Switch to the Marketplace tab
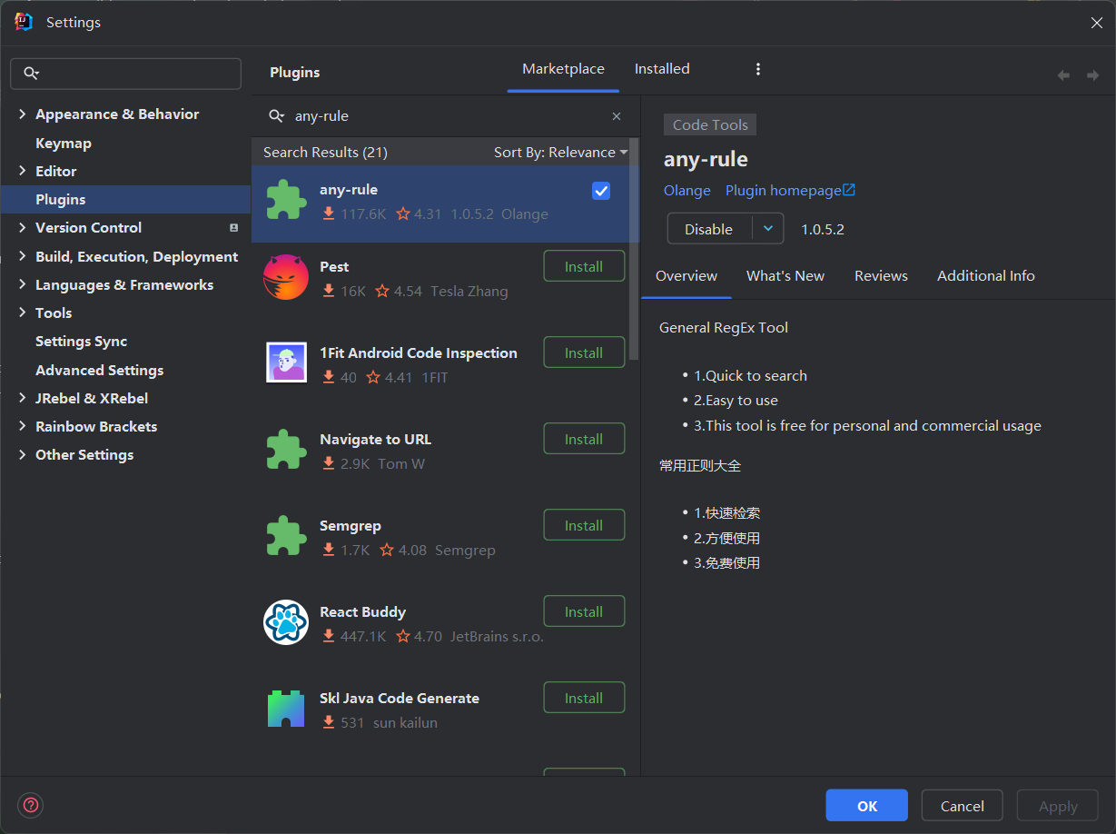 click(x=563, y=69)
